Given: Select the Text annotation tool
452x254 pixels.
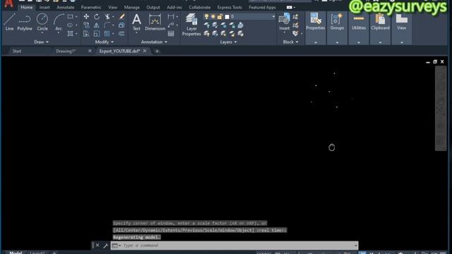Looking at the screenshot, I should [x=136, y=23].
